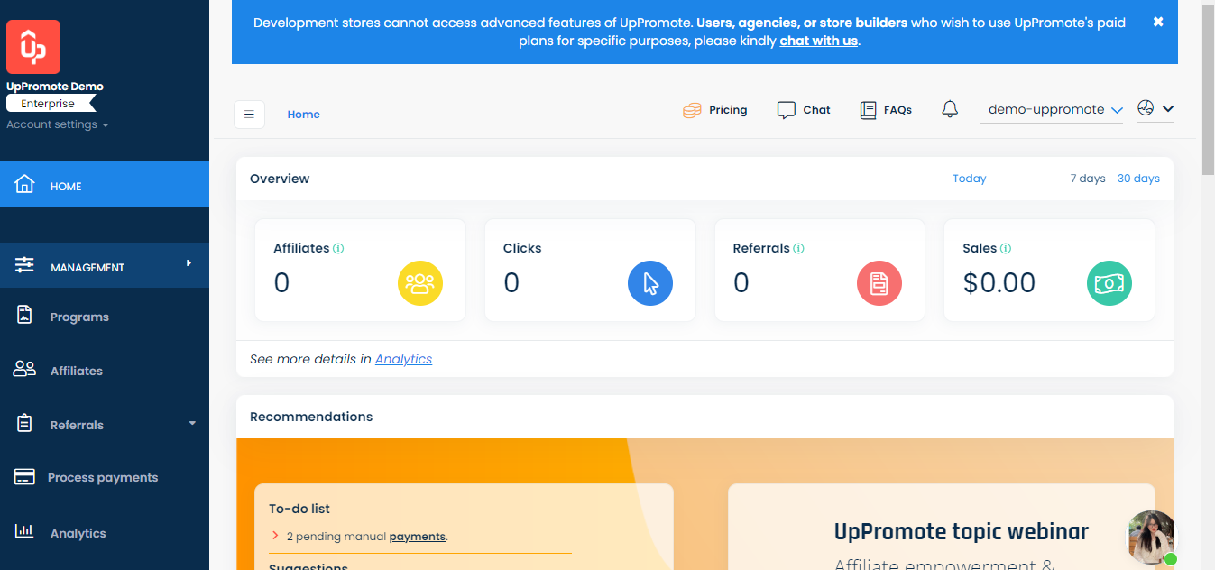Click the FAQs link in header
The height and width of the screenshot is (570, 1215).
pyautogui.click(x=897, y=110)
